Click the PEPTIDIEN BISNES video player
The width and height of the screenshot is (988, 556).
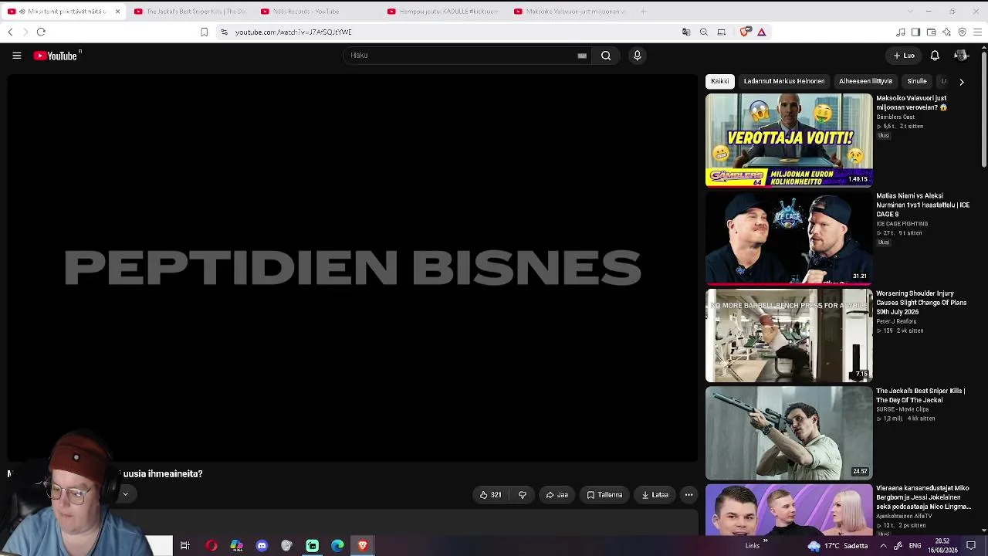[x=353, y=268]
